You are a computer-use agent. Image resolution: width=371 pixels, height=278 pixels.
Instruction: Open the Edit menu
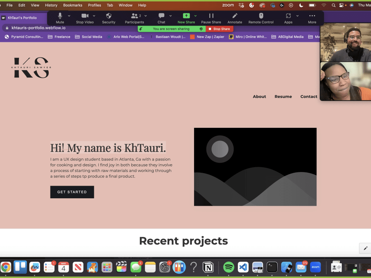[x=22, y=5]
